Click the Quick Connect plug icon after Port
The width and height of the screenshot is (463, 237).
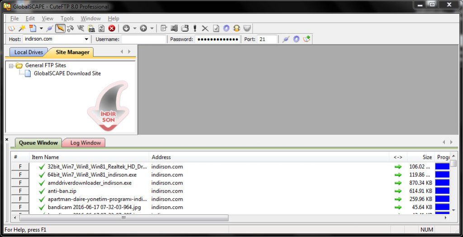(286, 39)
